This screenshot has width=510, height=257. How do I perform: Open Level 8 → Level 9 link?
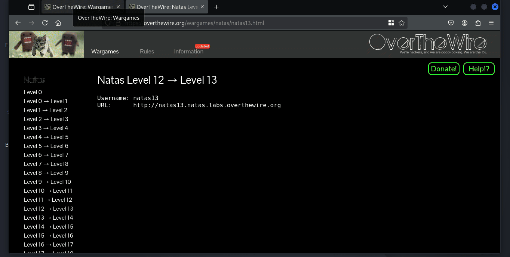46,173
